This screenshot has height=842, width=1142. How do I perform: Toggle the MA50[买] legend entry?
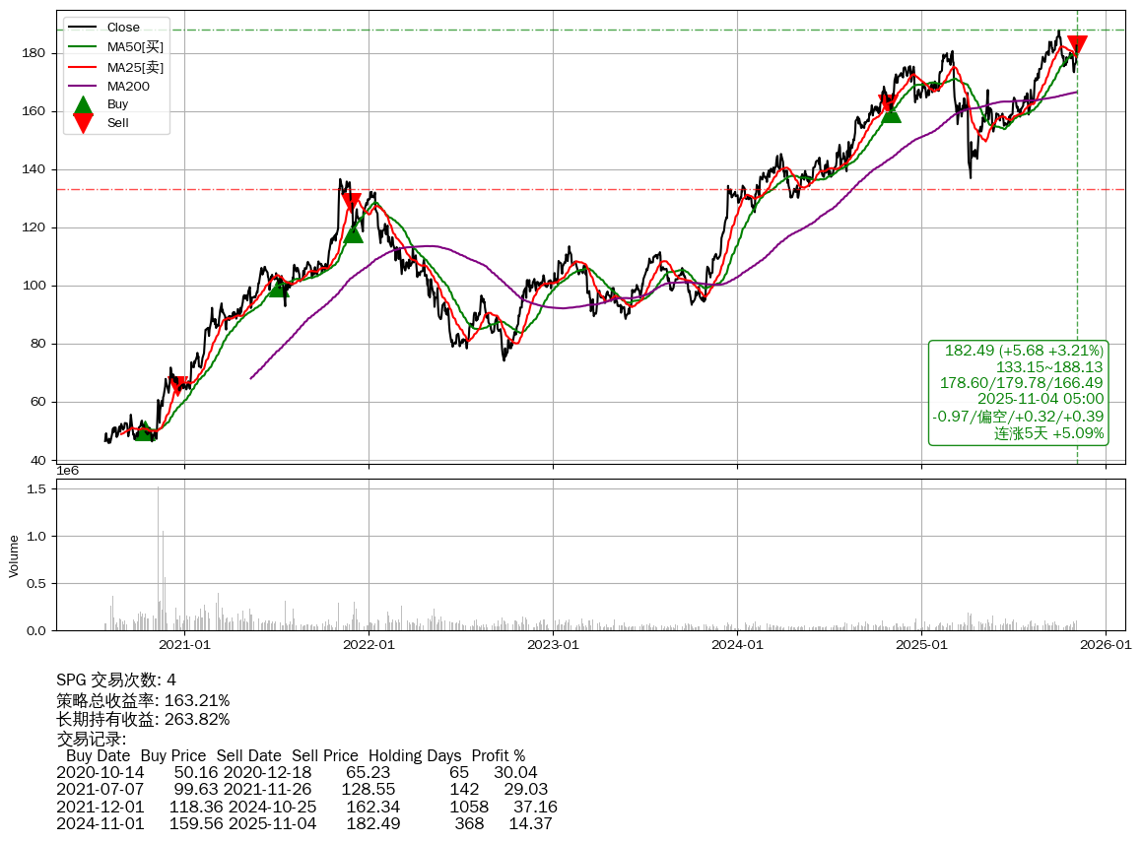[x=135, y=47]
